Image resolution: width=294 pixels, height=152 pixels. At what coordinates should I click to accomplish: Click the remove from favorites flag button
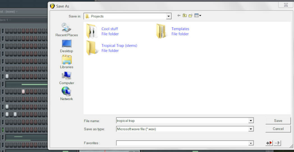[277, 143]
